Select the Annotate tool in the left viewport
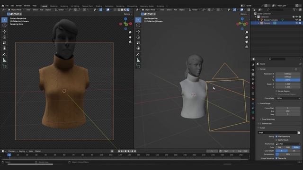The height and width of the screenshot is (170, 303). tap(4, 55)
